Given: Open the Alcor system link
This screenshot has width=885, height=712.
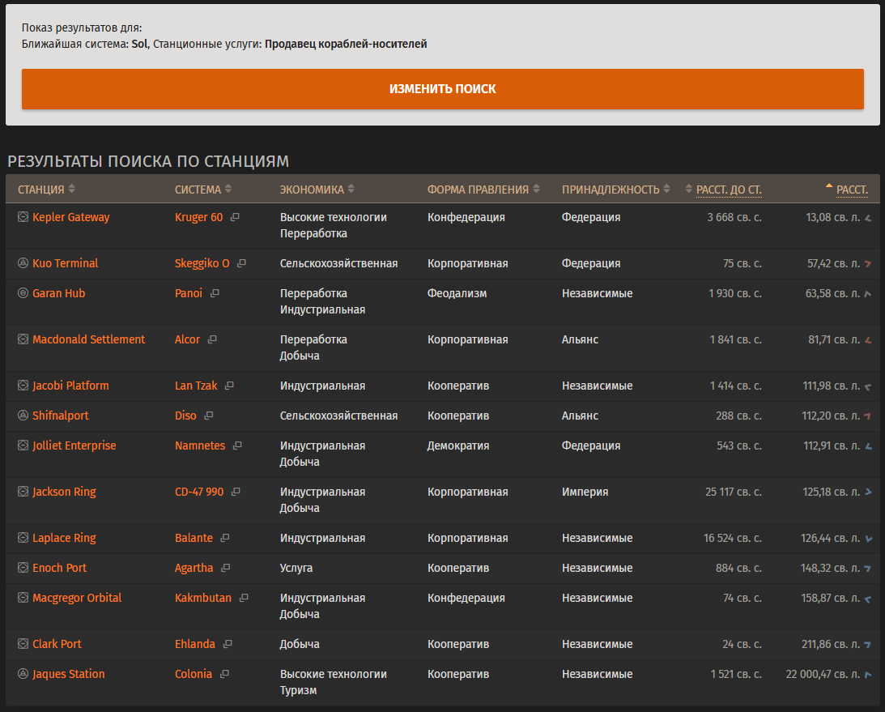Looking at the screenshot, I should pos(187,339).
